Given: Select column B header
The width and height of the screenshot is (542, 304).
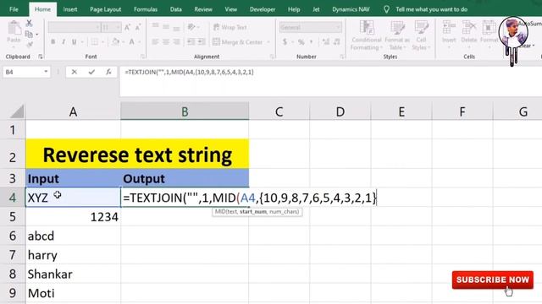Looking at the screenshot, I should (185, 111).
